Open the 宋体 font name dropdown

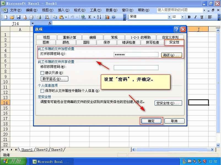(x=169, y=17)
